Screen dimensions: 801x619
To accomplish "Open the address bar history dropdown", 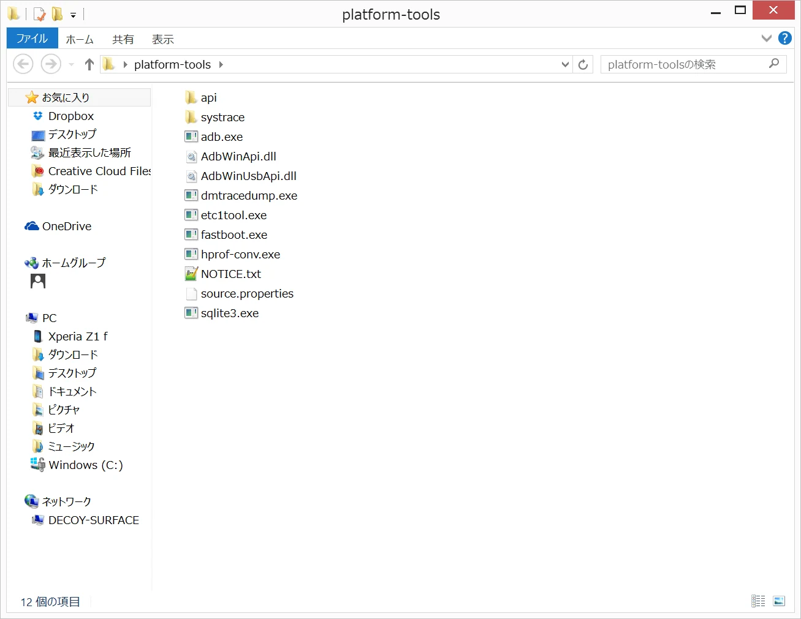I will point(565,64).
